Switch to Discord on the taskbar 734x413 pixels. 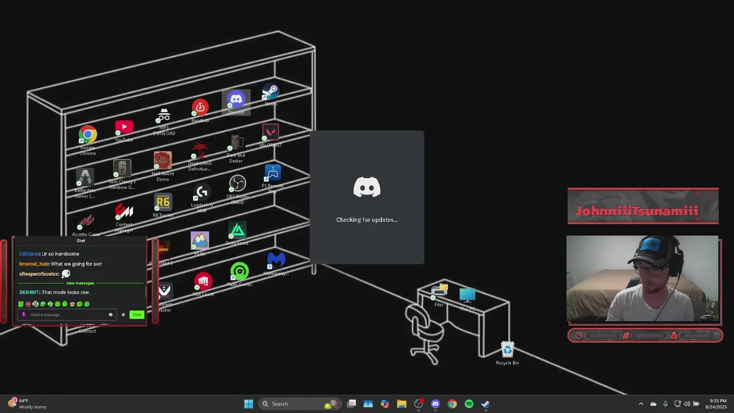tap(435, 404)
